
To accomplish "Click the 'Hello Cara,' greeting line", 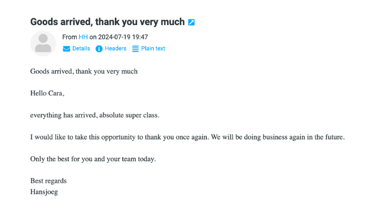I will (x=47, y=93).
